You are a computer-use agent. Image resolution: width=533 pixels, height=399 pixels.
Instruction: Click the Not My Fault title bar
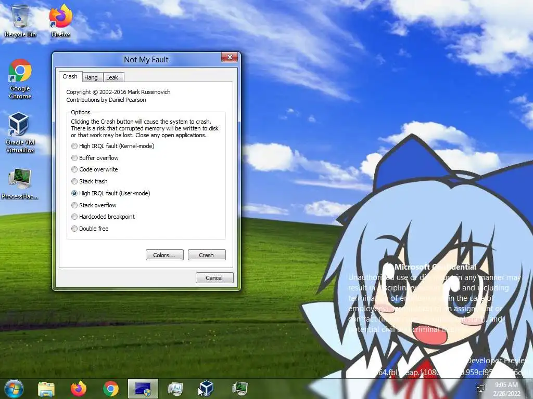pos(146,59)
